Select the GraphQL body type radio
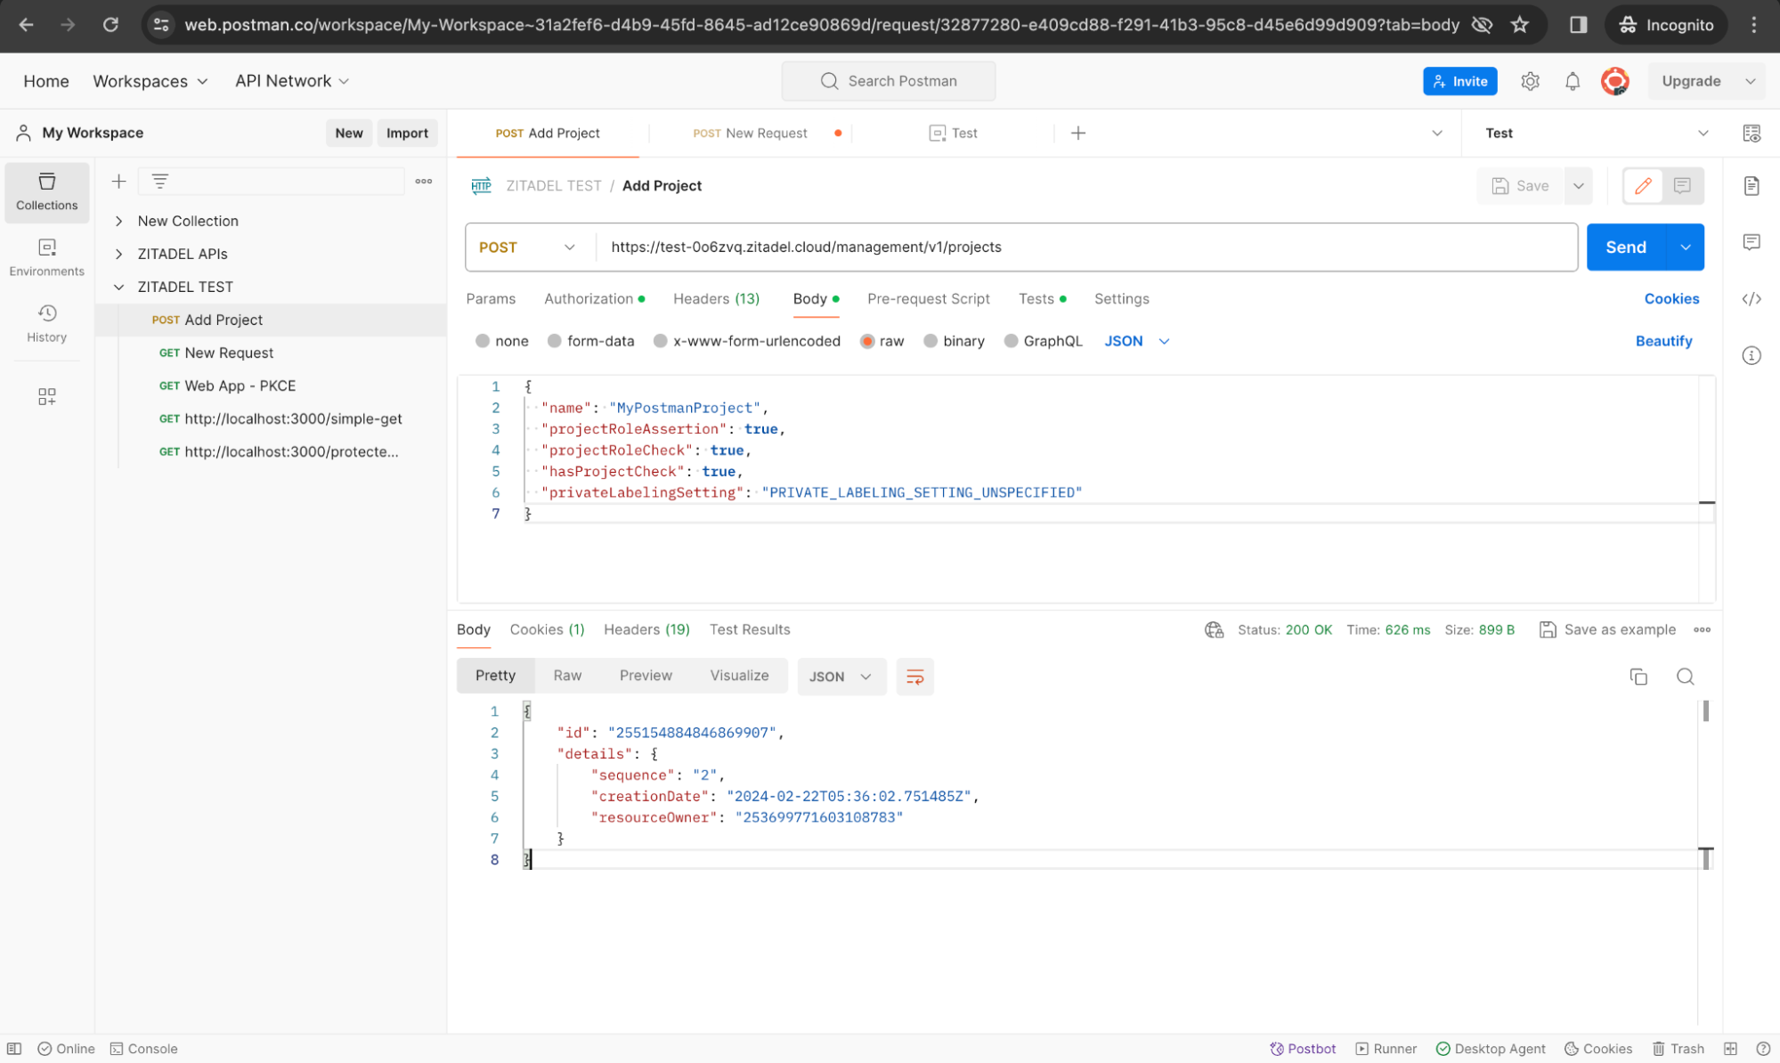 (x=1011, y=341)
